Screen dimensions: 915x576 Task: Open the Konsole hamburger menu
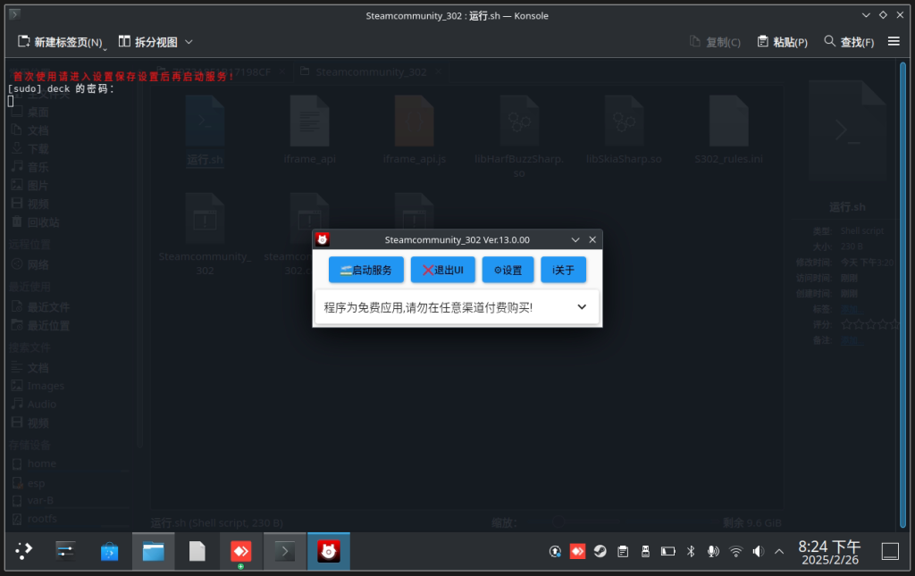pyautogui.click(x=894, y=41)
